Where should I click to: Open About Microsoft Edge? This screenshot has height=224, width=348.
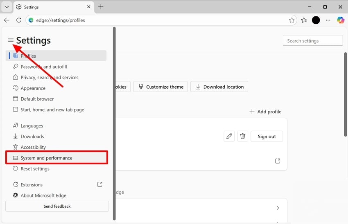(x=56, y=195)
